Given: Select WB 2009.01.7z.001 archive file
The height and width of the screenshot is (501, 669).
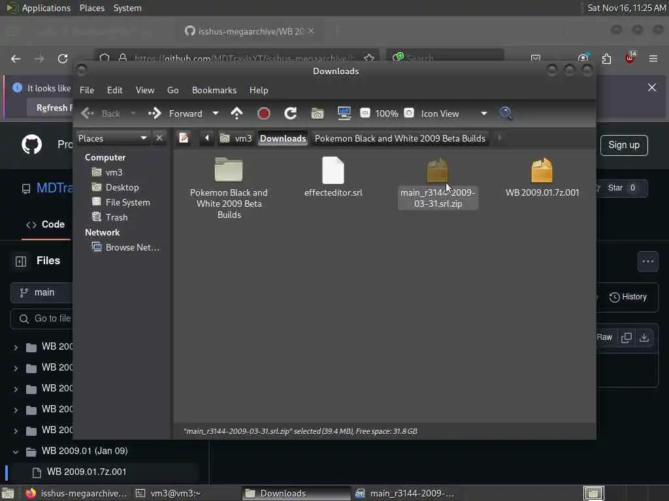Looking at the screenshot, I should pos(542,177).
